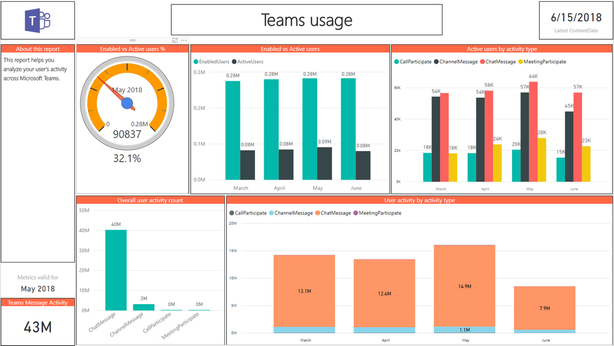
Task: Select June ChannelMessage 45K dark bar
Action: click(x=569, y=147)
